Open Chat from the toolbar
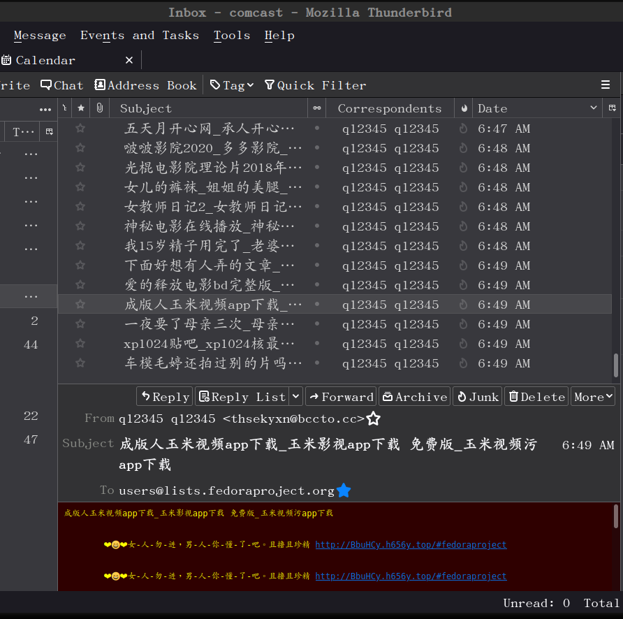The image size is (623, 619). pos(62,85)
